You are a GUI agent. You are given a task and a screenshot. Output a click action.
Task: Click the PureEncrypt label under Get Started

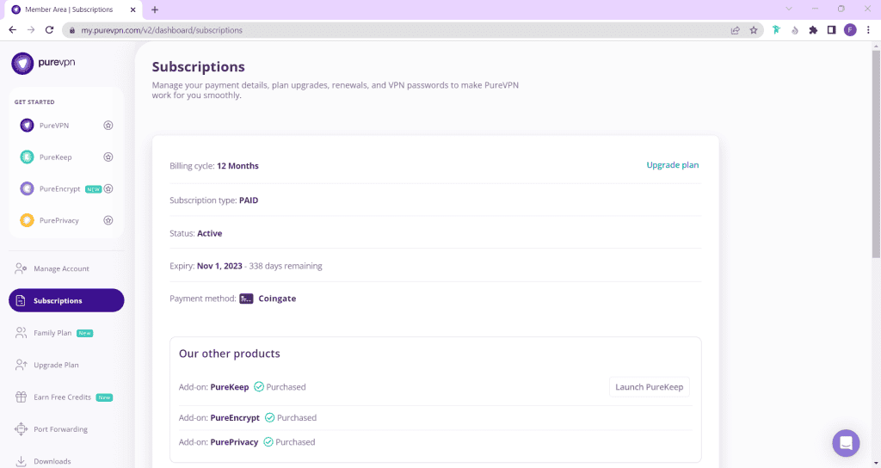point(59,188)
